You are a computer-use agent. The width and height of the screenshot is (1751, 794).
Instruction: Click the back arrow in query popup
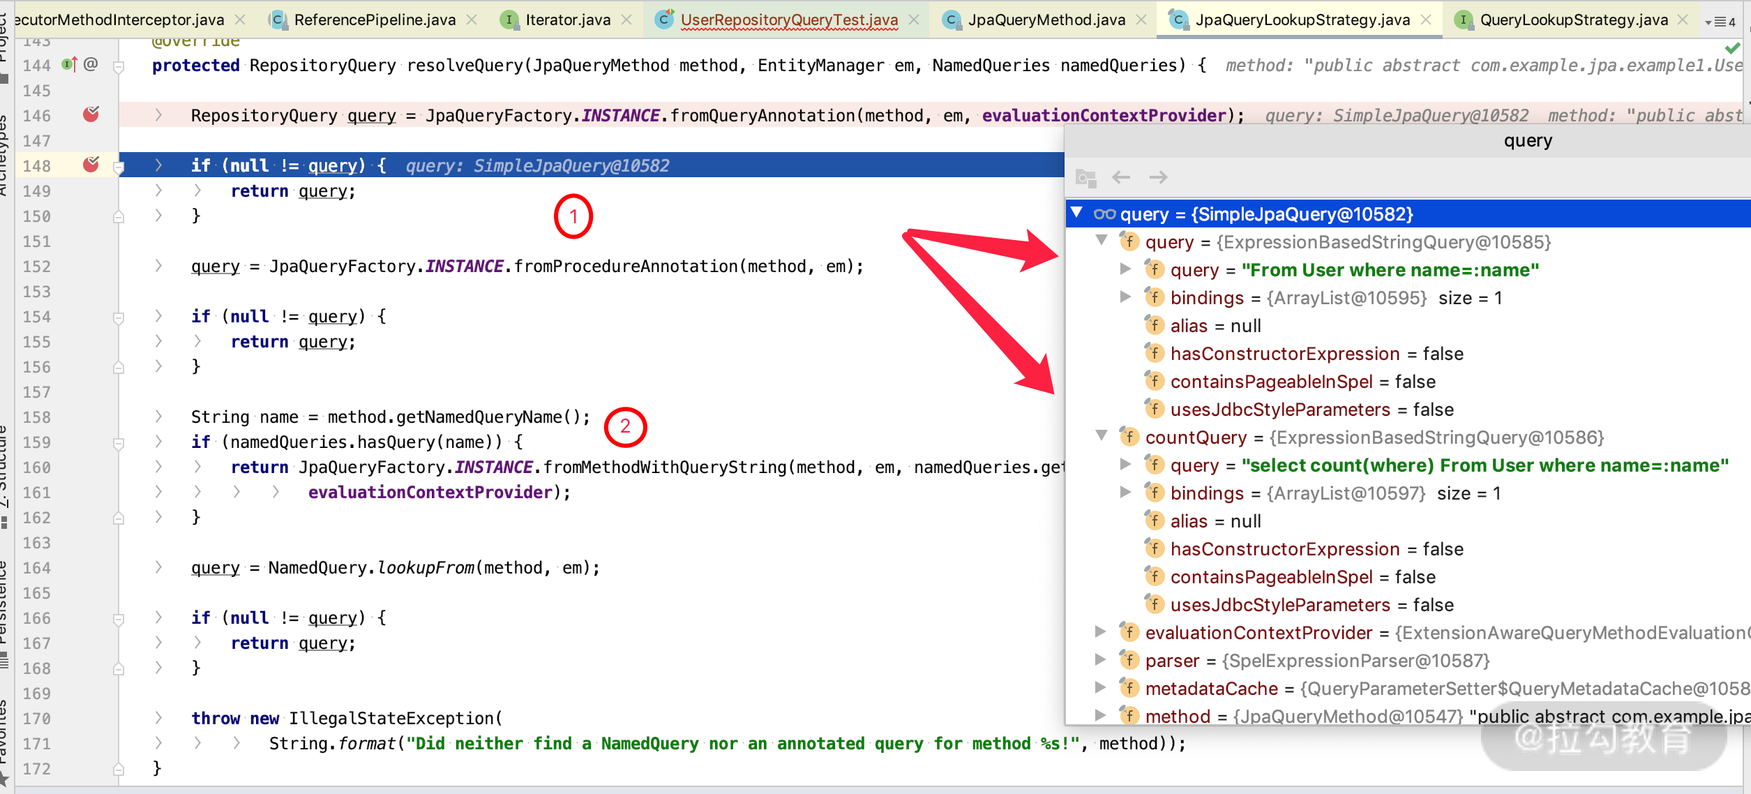click(x=1121, y=177)
